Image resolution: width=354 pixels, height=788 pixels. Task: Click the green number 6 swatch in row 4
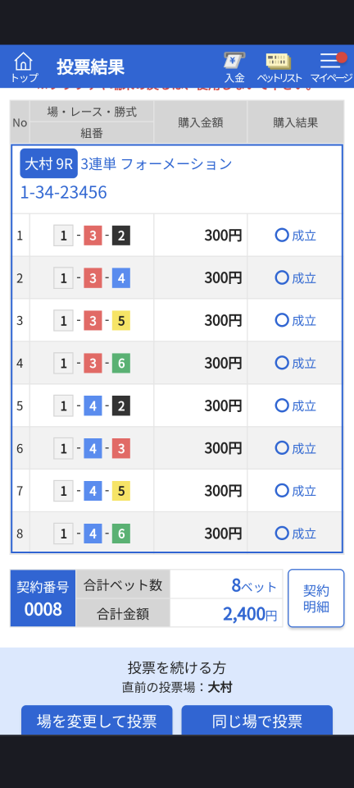[x=121, y=364]
